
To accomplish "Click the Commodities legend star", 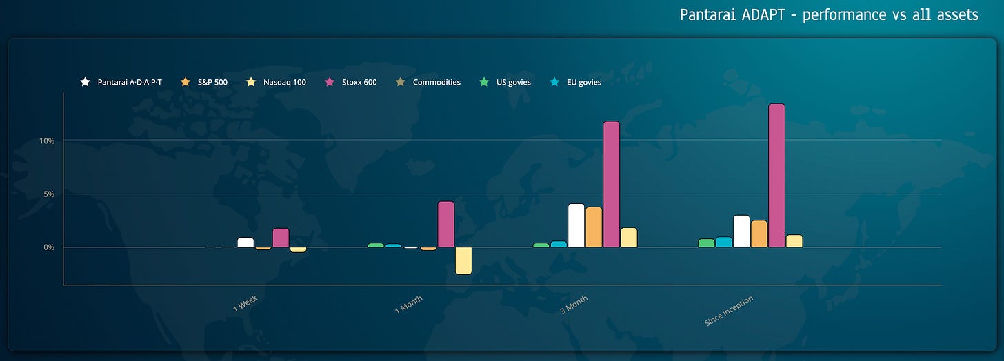I will [401, 82].
